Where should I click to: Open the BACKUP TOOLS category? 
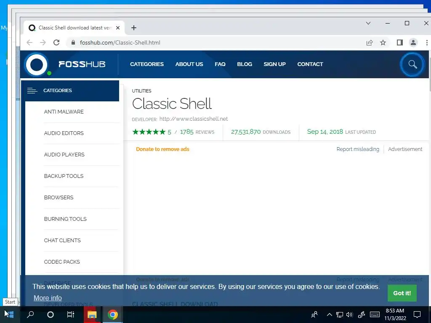pos(64,176)
